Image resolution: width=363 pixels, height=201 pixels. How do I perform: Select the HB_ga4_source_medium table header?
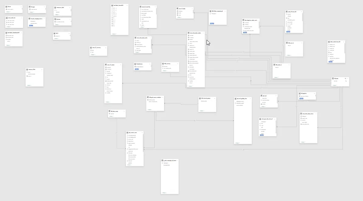pyautogui.click(x=155, y=97)
